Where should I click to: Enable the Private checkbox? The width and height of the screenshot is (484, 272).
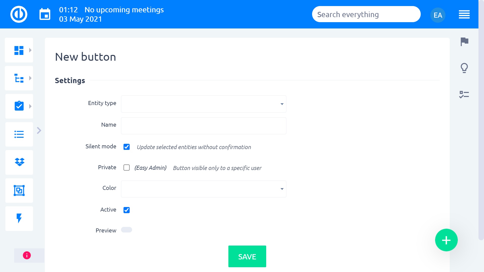pos(127,168)
